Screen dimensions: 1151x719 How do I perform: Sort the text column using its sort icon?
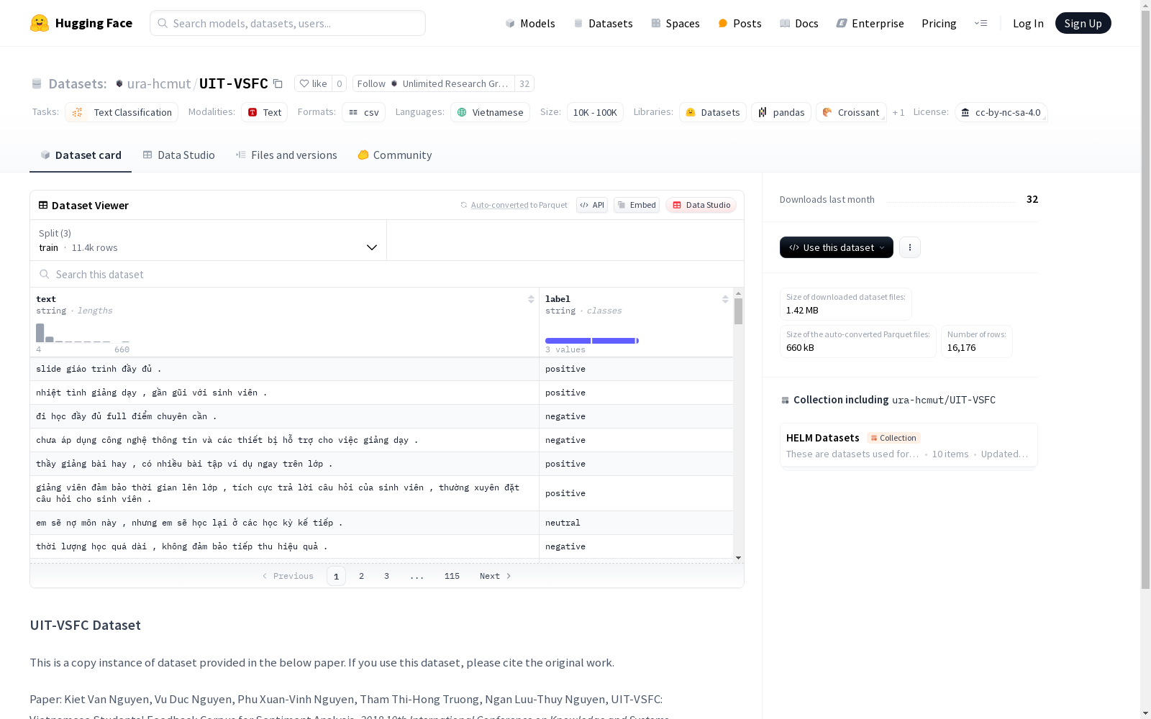[531, 299]
